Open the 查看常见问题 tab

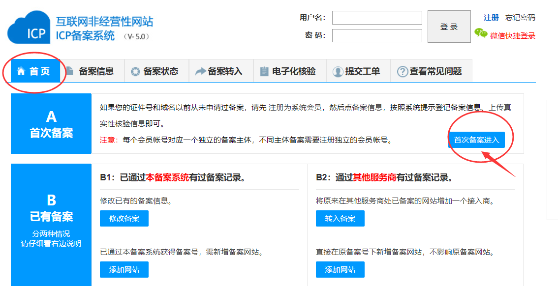(435, 71)
